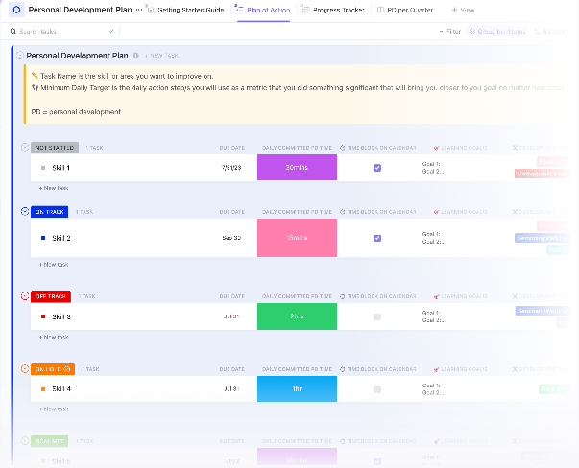Open the Skill 2 Learning Goals cell
The image size is (579, 468).
[x=433, y=238]
